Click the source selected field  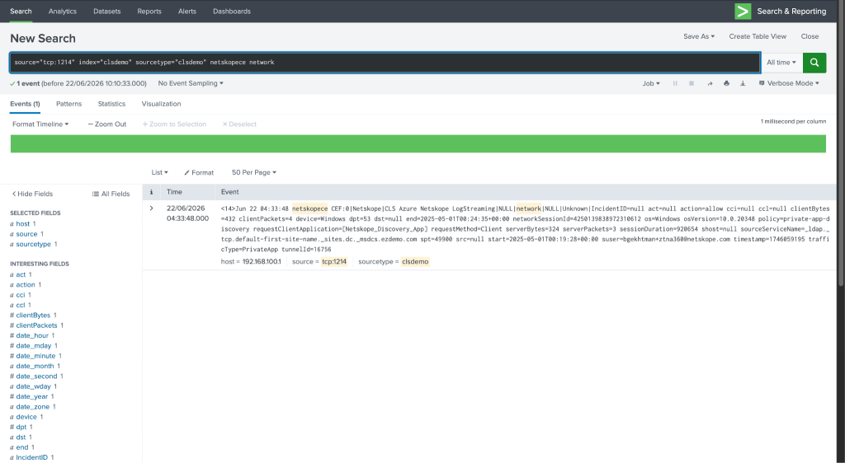(26, 234)
